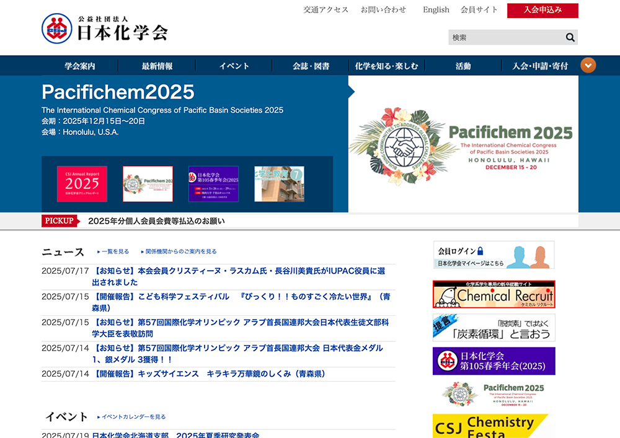Open お問い合わせ link
The height and width of the screenshot is (438, 620).
[383, 9]
